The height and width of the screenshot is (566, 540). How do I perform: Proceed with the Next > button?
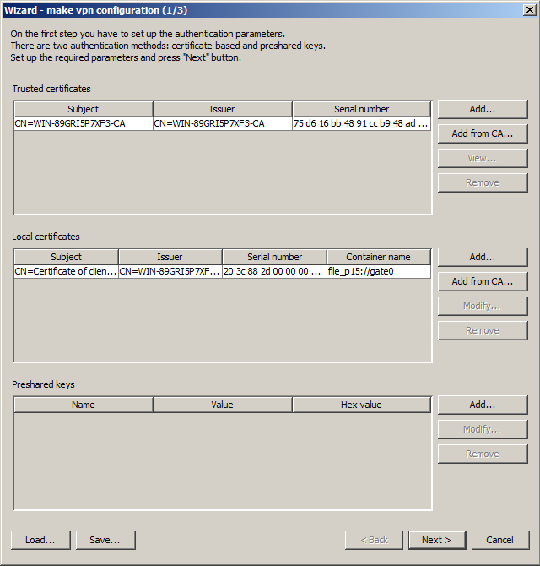437,540
